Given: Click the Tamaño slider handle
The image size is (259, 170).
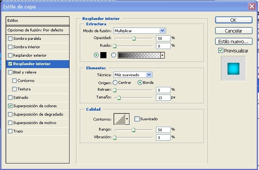Looking at the screenshot, I should 119,98.
